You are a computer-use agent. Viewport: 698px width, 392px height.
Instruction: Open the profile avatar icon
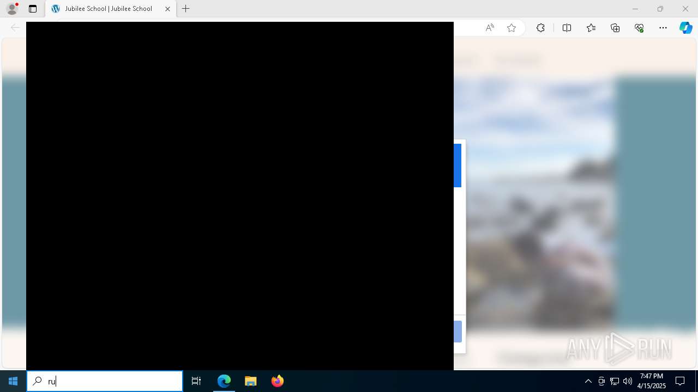tap(12, 9)
